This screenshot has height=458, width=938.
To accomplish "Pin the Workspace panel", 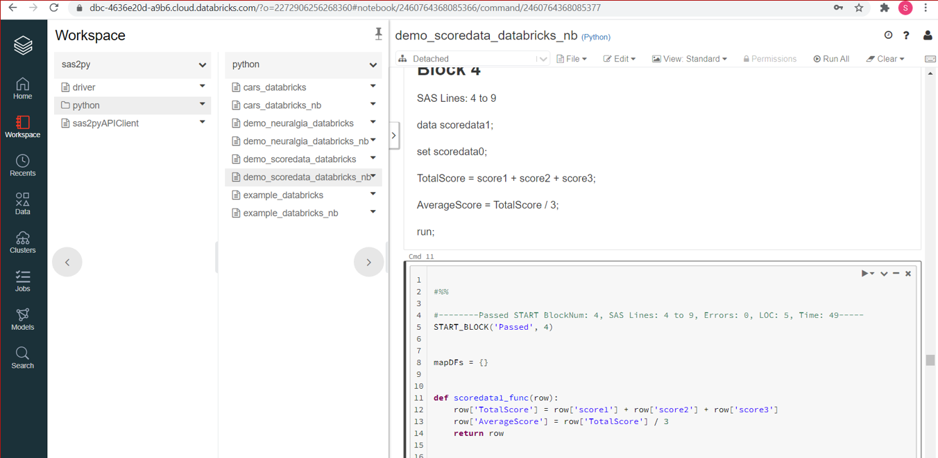I will point(378,34).
